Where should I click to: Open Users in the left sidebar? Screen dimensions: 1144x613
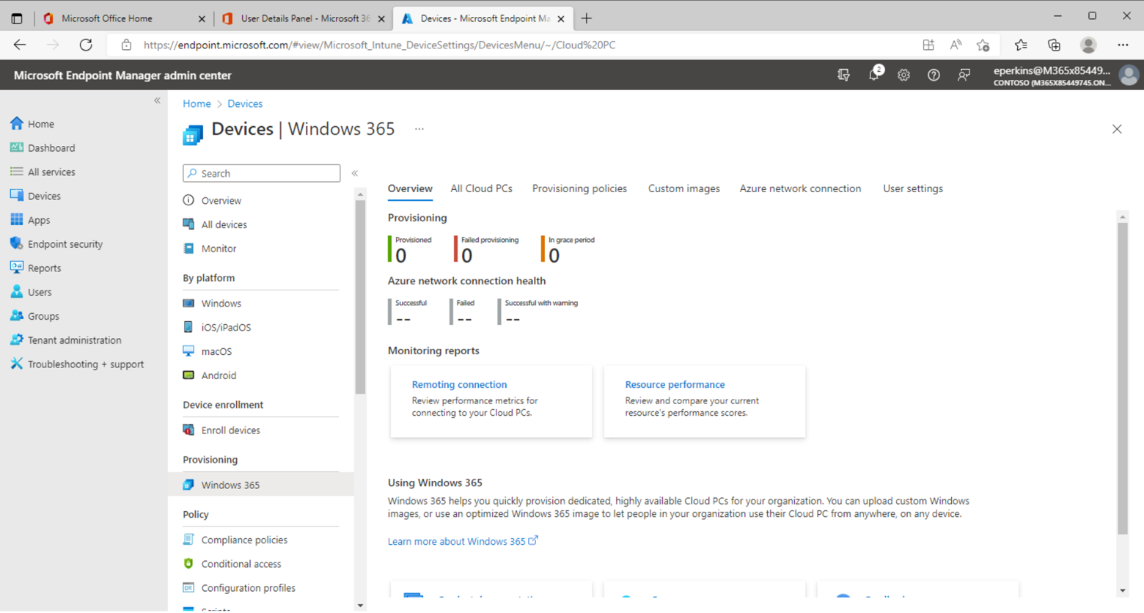click(31, 292)
